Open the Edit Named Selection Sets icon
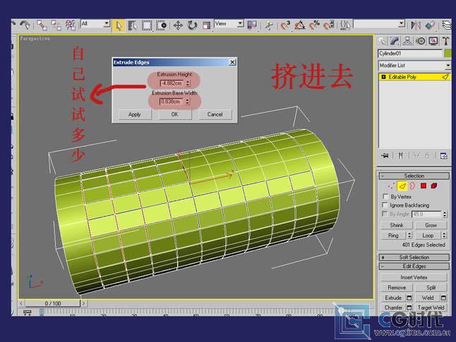The image size is (456, 342). (x=345, y=25)
